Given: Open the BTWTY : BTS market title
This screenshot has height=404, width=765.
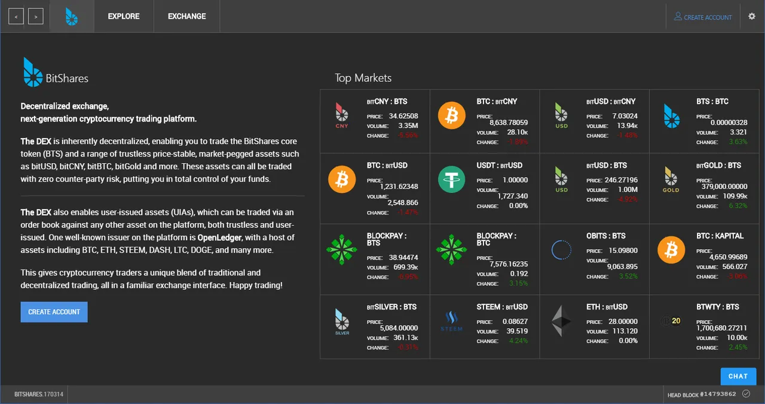Looking at the screenshot, I should (x=717, y=307).
